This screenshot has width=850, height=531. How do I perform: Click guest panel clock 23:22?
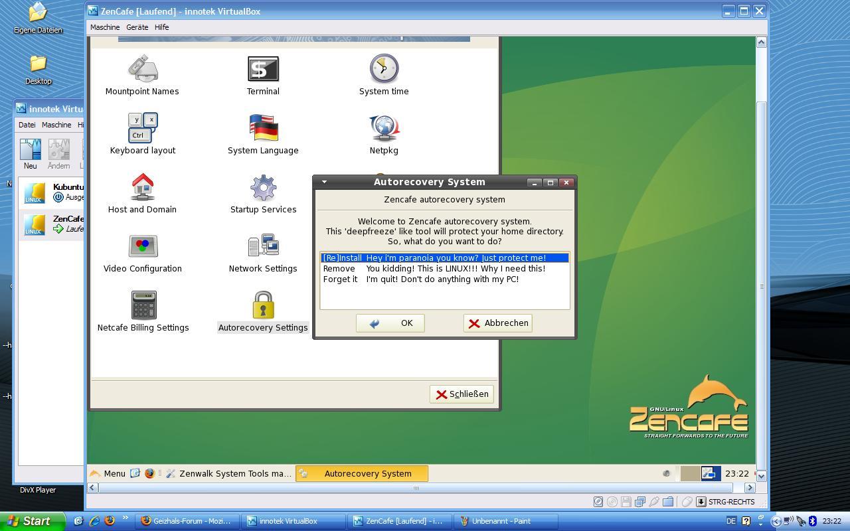click(736, 474)
